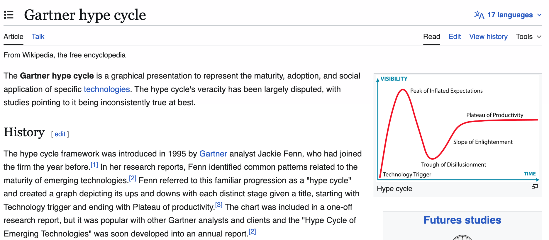Open the Futures studies sidebar link
The width and height of the screenshot is (549, 240).
pos(462,220)
